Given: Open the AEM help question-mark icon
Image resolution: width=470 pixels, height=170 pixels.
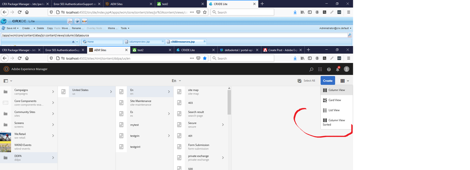Looking at the screenshot, I should 329,70.
